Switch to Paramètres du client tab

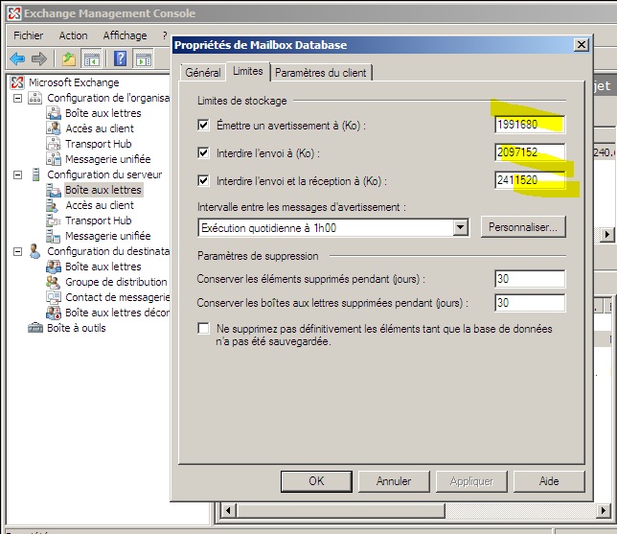point(321,73)
